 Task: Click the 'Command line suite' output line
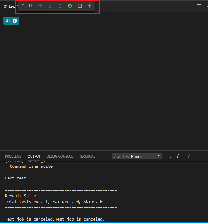coord(31,166)
